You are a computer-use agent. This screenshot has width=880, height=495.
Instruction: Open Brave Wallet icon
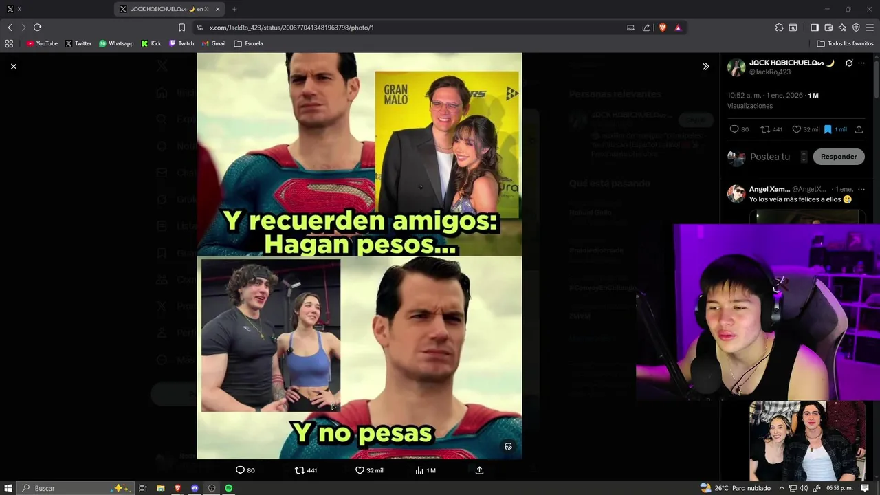[828, 27]
